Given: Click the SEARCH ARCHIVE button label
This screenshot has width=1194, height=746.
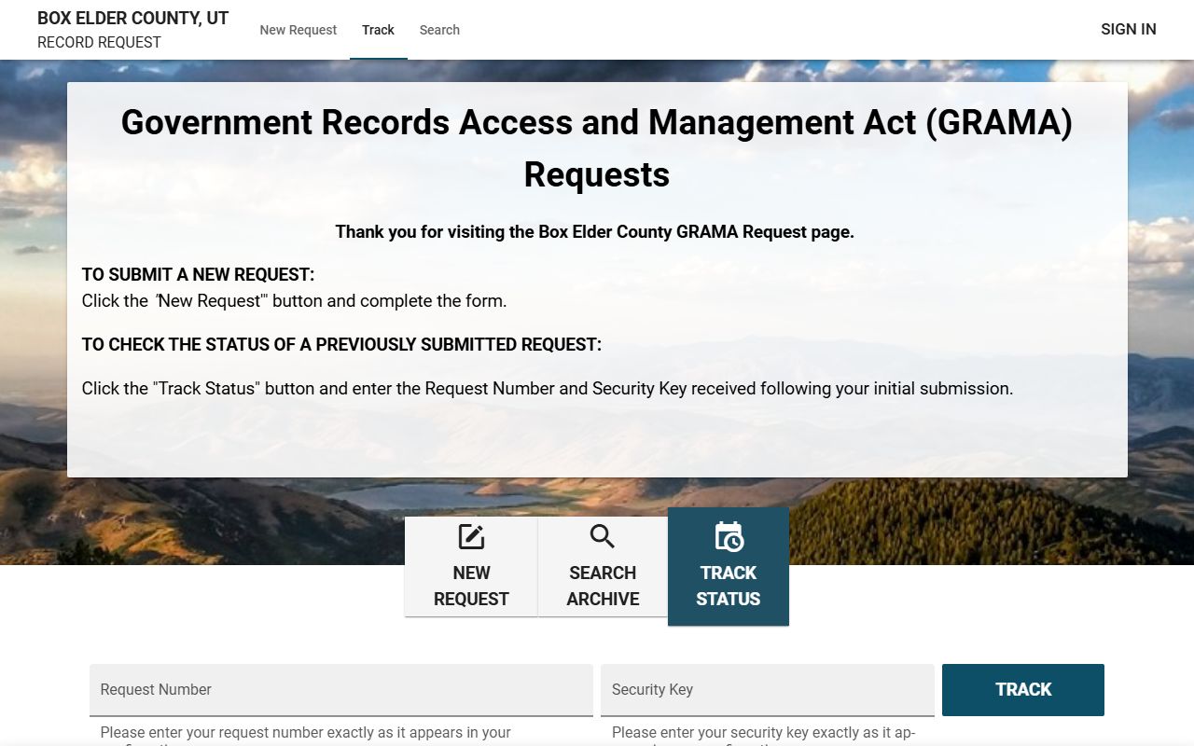Looking at the screenshot, I should (x=603, y=586).
